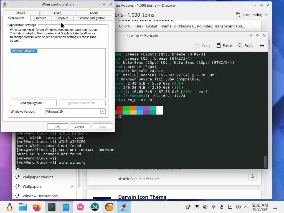The image size is (284, 213).
Task: Click the muted volume tray icon
Action: click(205, 207)
